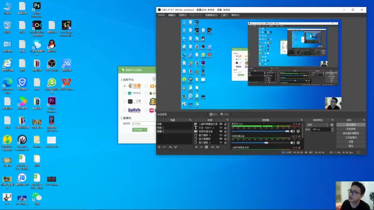
Task: Toggle visibility of 小葫芦弹幕显示源 source
Action: (221, 124)
